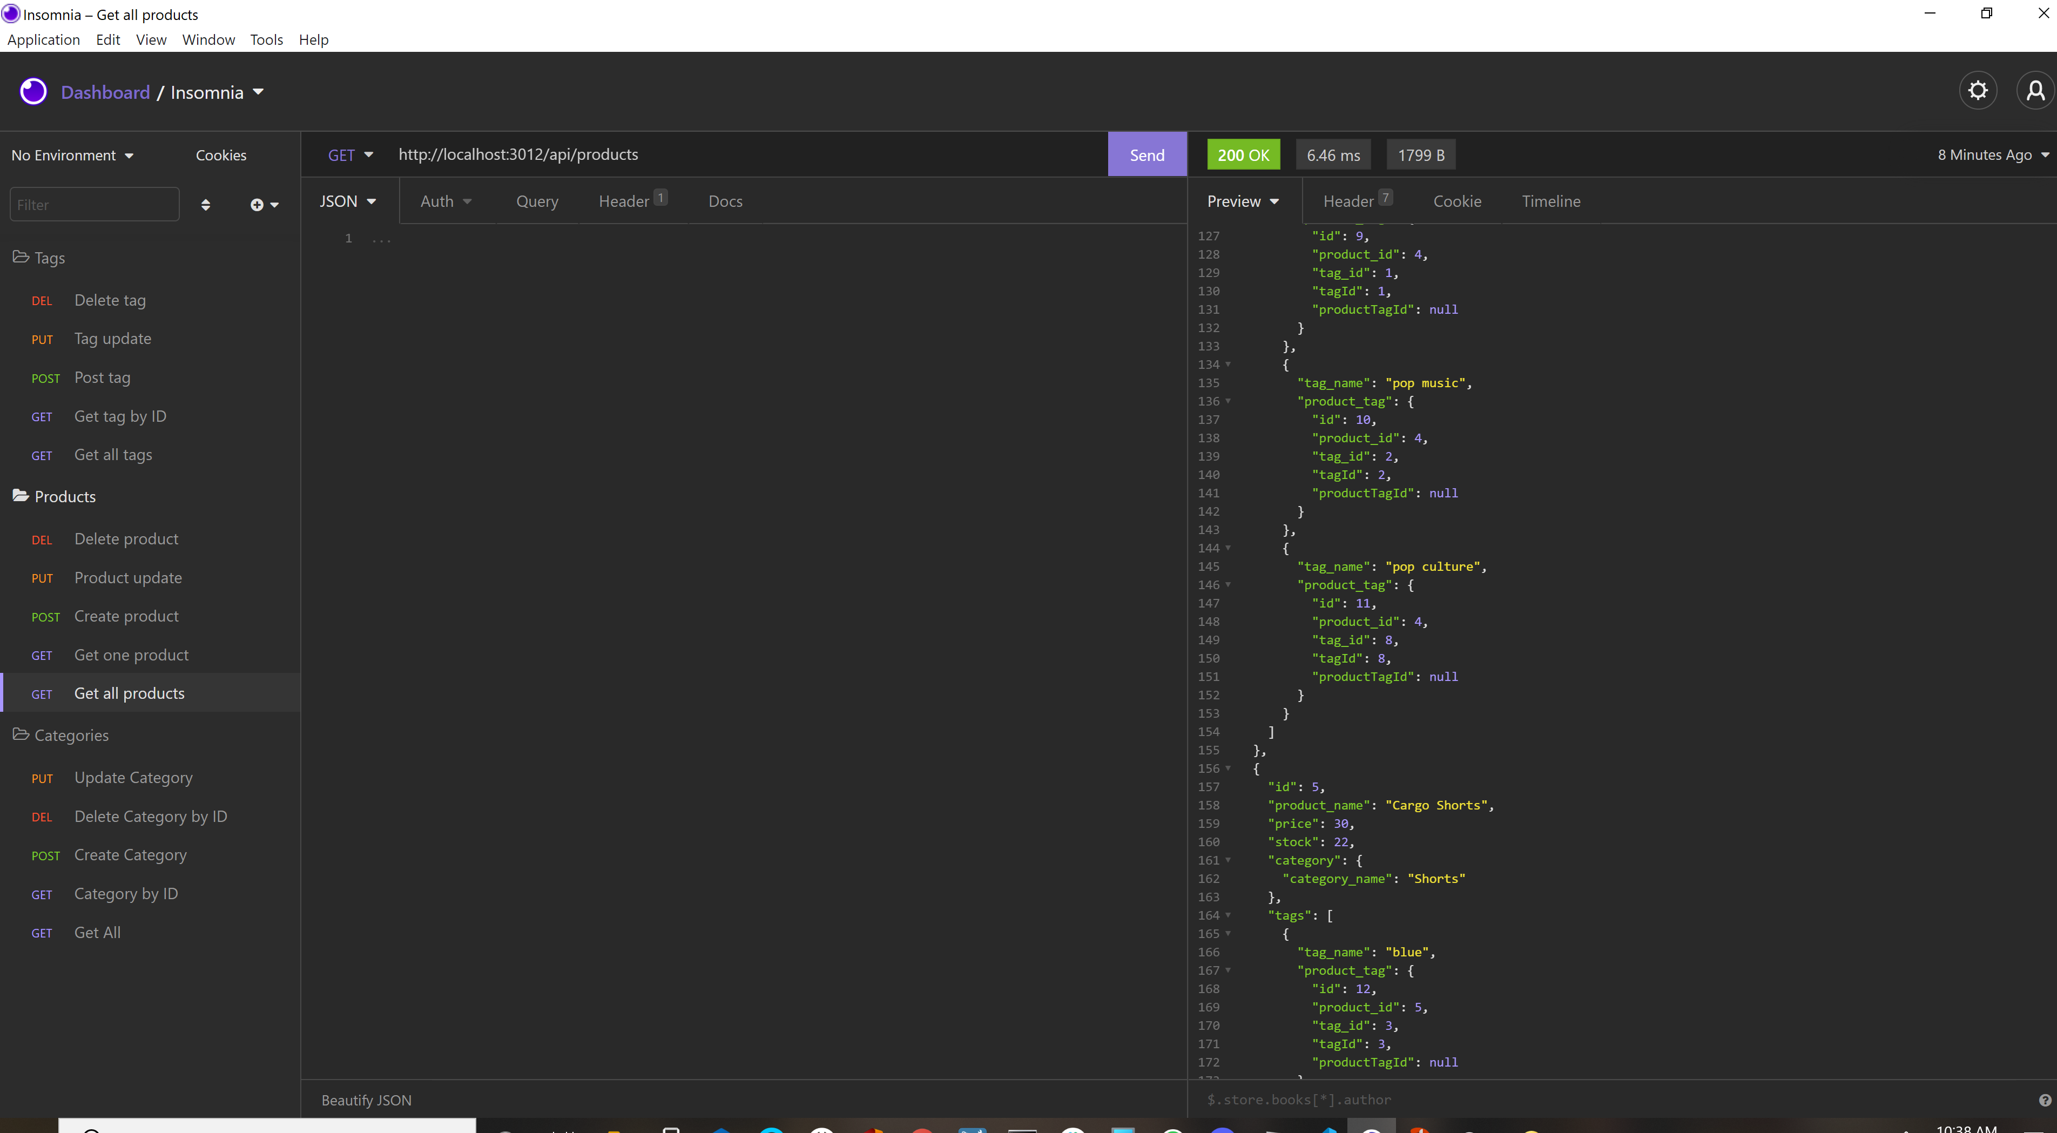Open the 8 Minutes Ago history dropdown
This screenshot has width=2057, height=1133.
click(x=1993, y=155)
